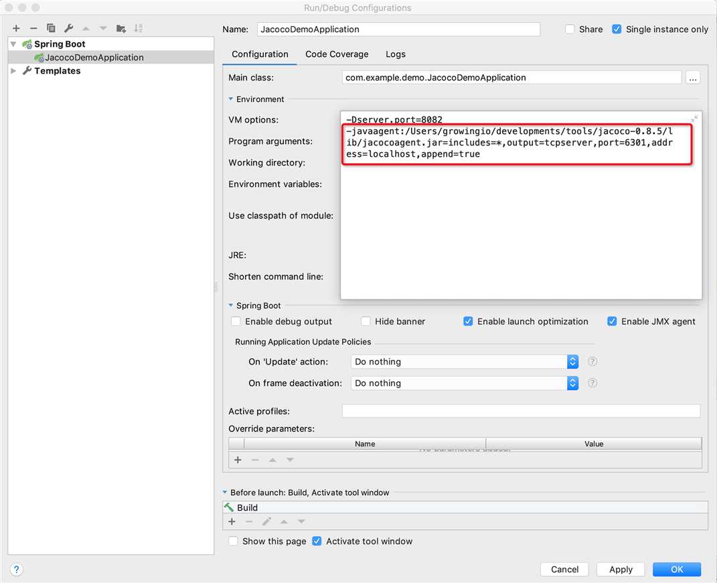Click the Value column header
Screen dimensions: 717x583
(594, 444)
